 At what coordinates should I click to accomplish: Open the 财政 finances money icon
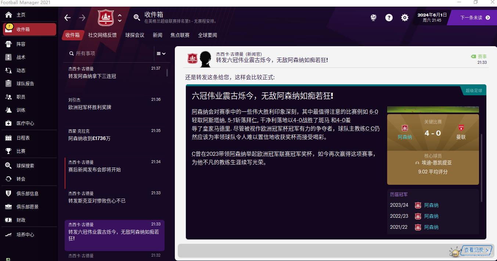(8, 220)
